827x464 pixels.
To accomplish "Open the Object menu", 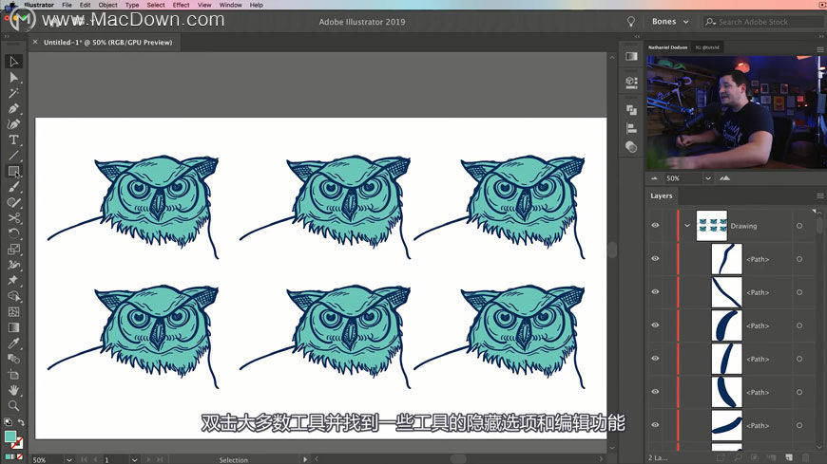I will pyautogui.click(x=107, y=5).
